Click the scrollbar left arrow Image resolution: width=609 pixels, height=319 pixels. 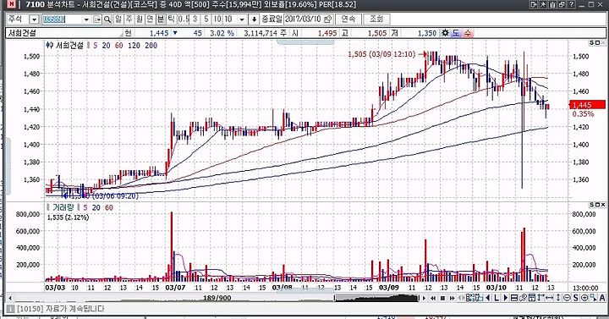(10, 298)
